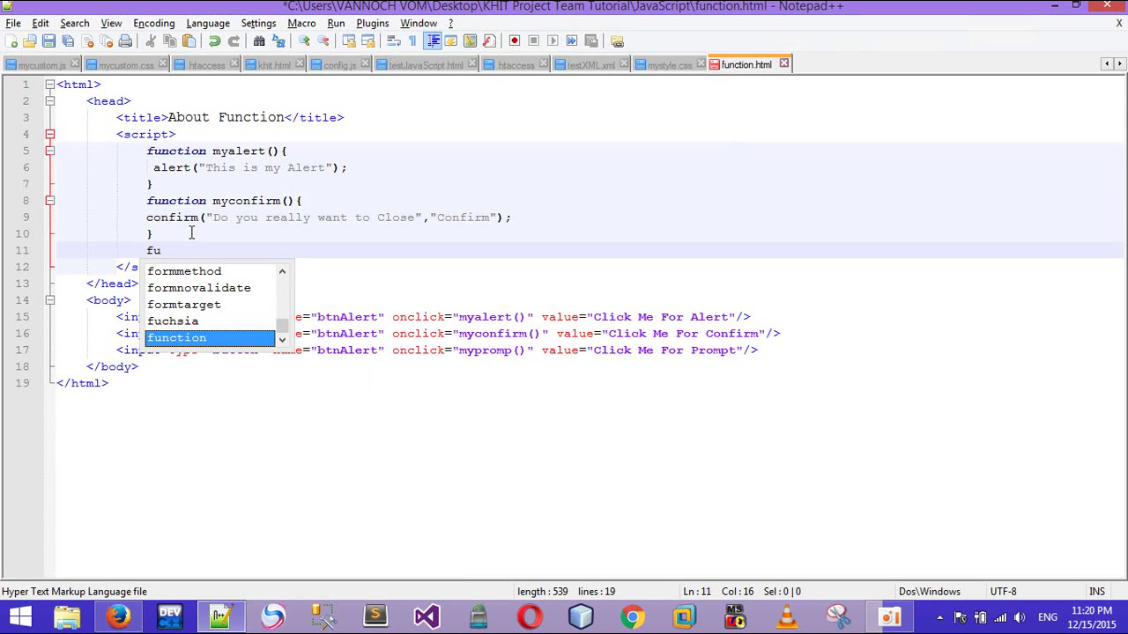The width and height of the screenshot is (1128, 634).
Task: Open the user defined language icon
Action: click(x=450, y=41)
